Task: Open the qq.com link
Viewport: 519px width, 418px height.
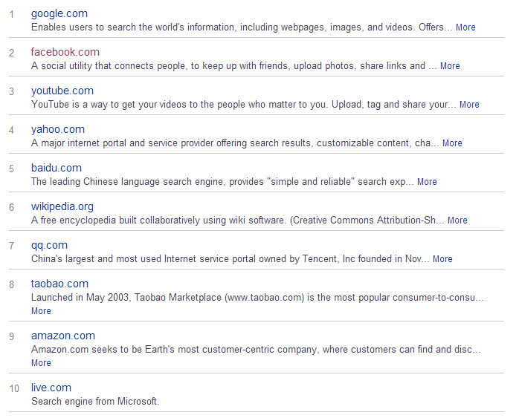Action: [49, 246]
